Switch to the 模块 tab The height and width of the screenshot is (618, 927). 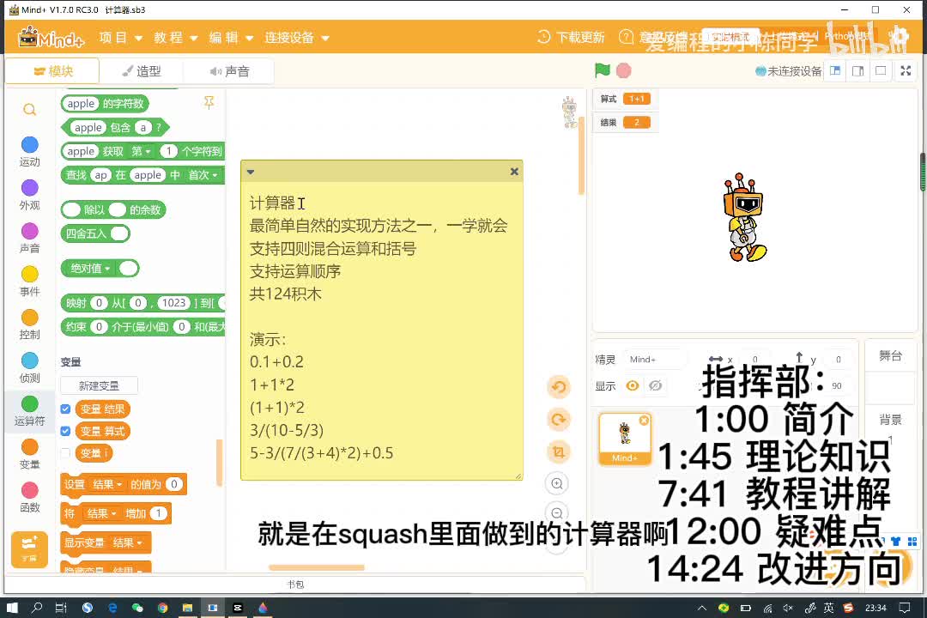(x=52, y=71)
